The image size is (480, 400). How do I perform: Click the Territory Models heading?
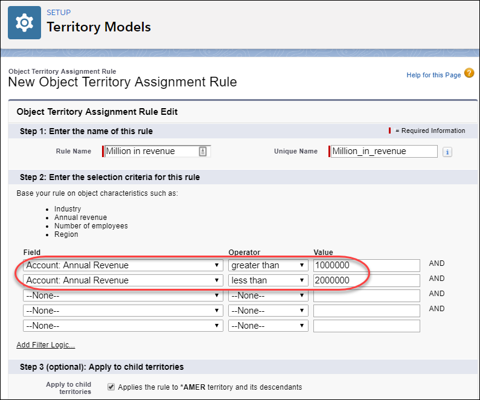[98, 27]
